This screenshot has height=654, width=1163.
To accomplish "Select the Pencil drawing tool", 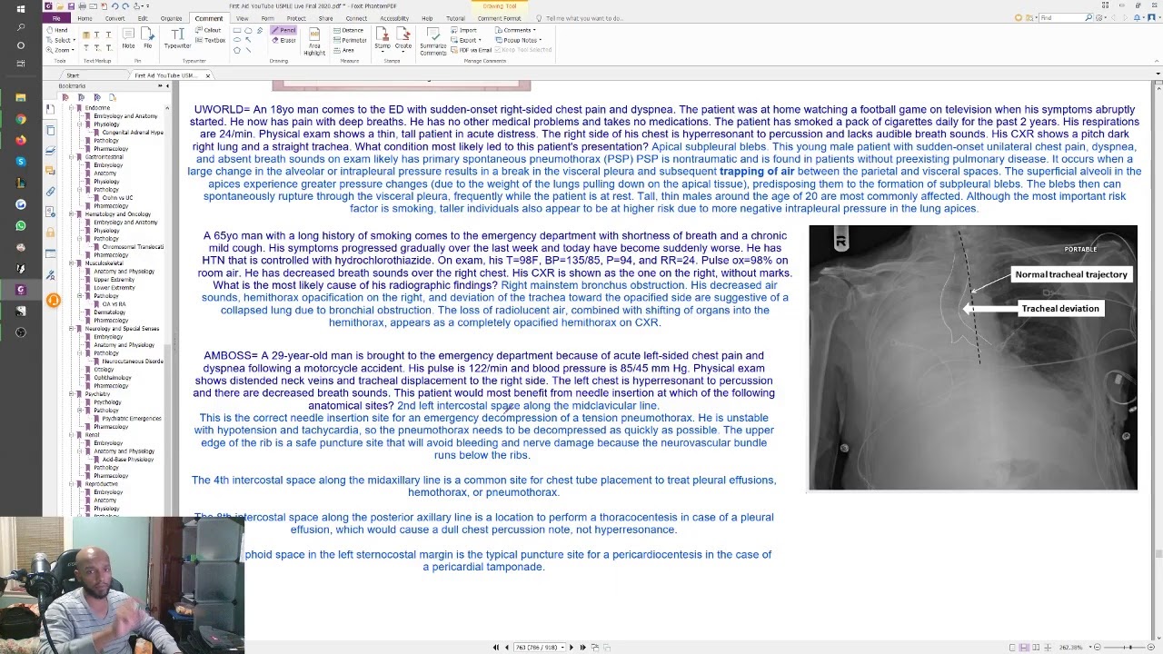I will point(283,30).
